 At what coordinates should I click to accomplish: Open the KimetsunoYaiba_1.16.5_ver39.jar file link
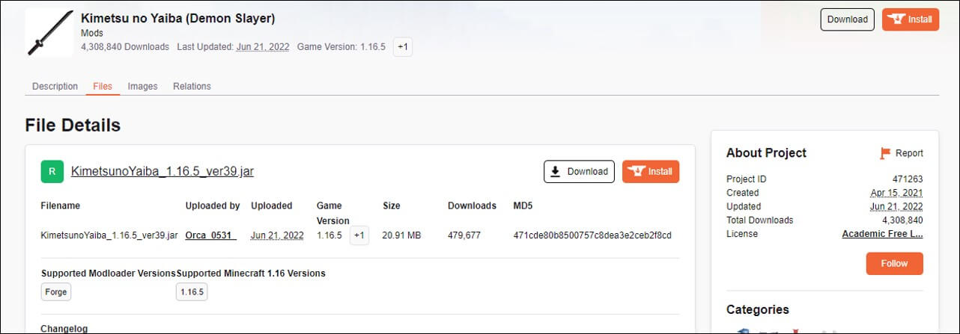pos(162,171)
